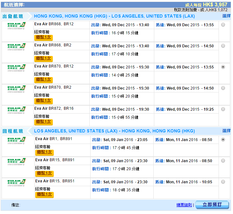Image resolution: width=233 pixels, height=214 pixels.
Task: Click EVA Air logo for BR15, BR851 flight
Action: [x=17, y=182]
